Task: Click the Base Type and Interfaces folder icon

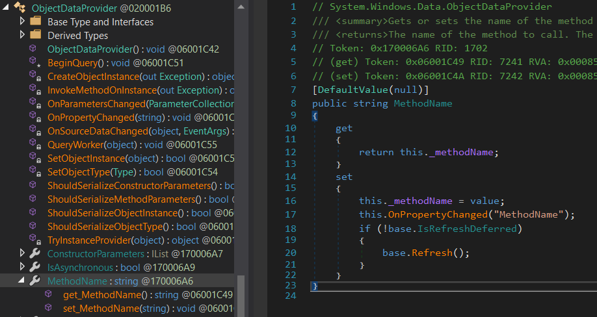Action: pos(35,21)
